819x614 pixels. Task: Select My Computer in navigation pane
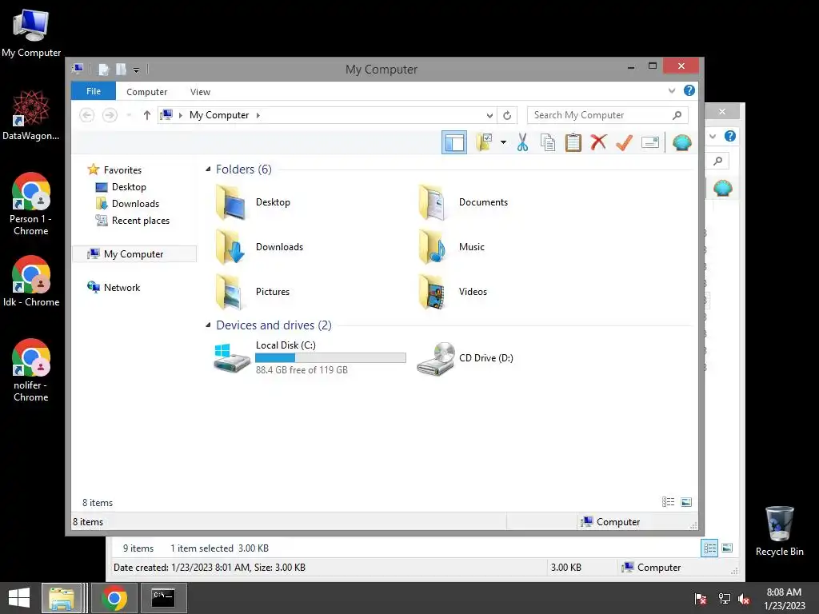coord(134,253)
